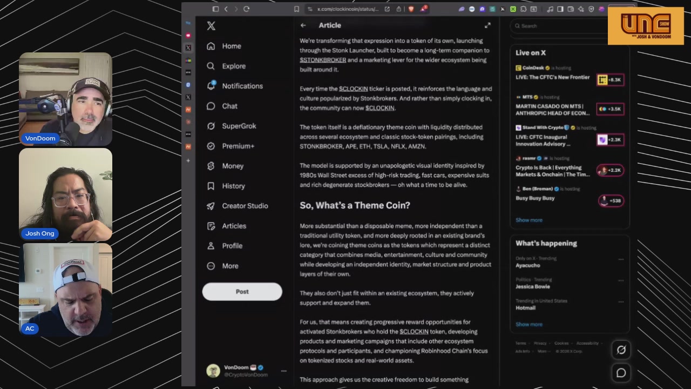Click the browser back arrow
Viewport: 691px width, 389px height.
coord(226,9)
